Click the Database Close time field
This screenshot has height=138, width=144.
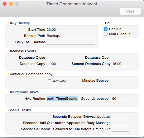point(55,57)
